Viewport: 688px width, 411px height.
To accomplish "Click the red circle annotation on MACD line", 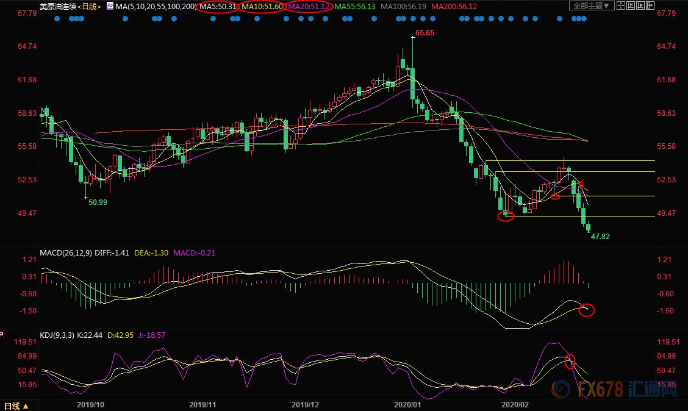I will click(587, 309).
